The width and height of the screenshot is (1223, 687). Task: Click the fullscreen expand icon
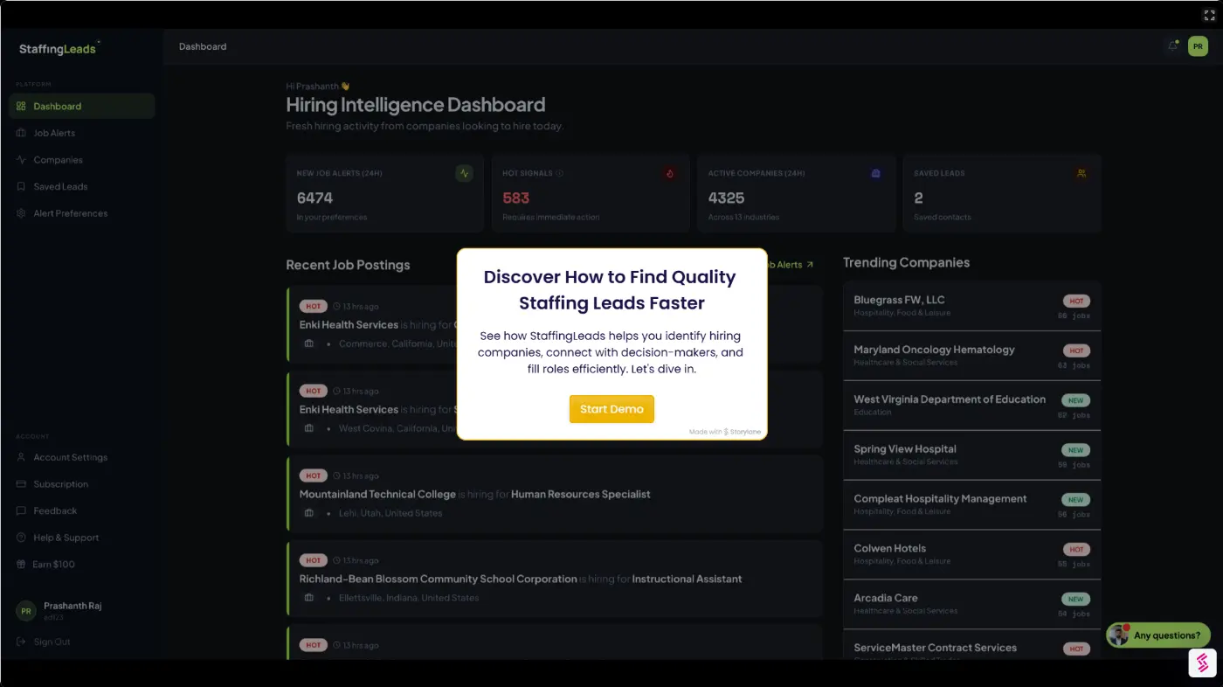tap(1209, 15)
